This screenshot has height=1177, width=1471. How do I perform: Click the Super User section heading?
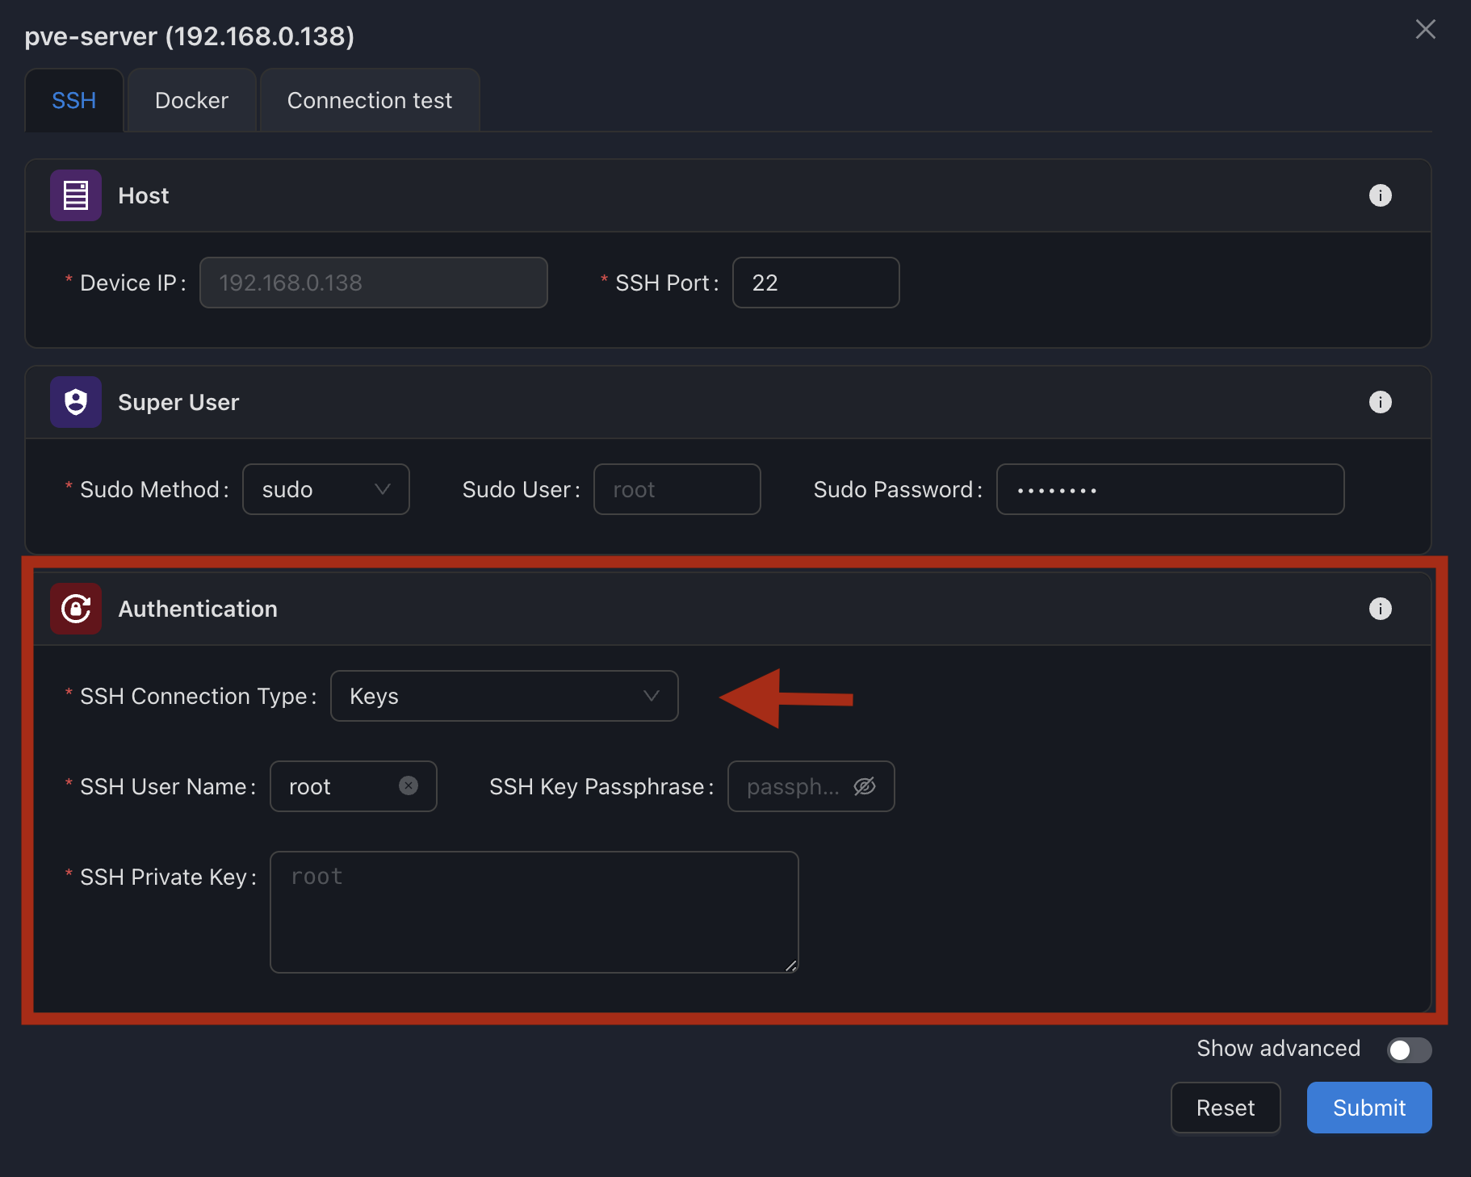point(178,402)
